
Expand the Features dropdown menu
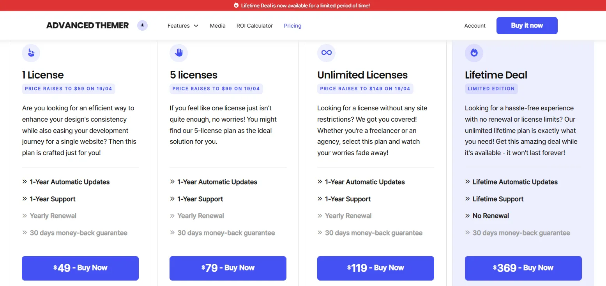pyautogui.click(x=183, y=26)
